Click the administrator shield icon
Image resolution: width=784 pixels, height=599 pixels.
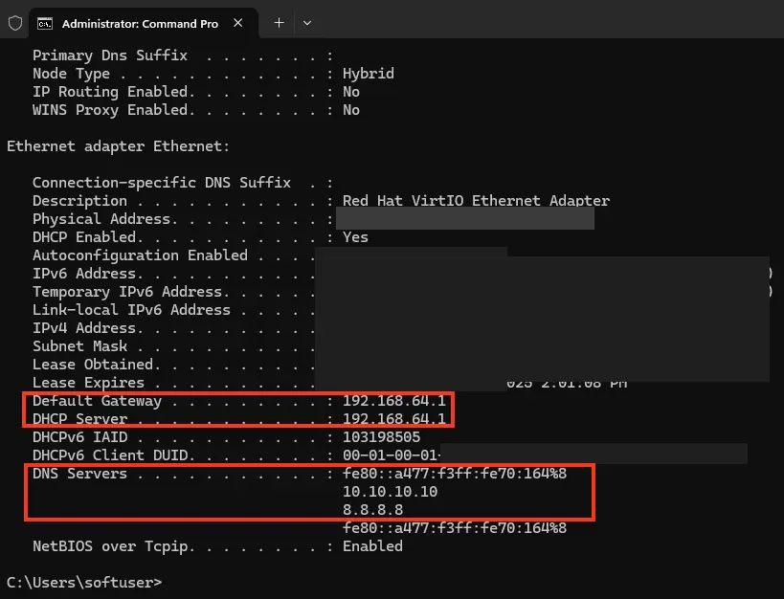(15, 23)
